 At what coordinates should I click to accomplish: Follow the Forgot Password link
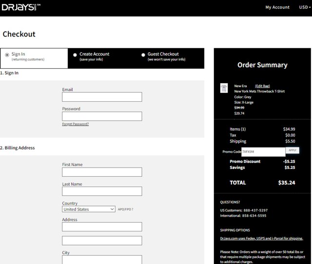pyautogui.click(x=76, y=124)
